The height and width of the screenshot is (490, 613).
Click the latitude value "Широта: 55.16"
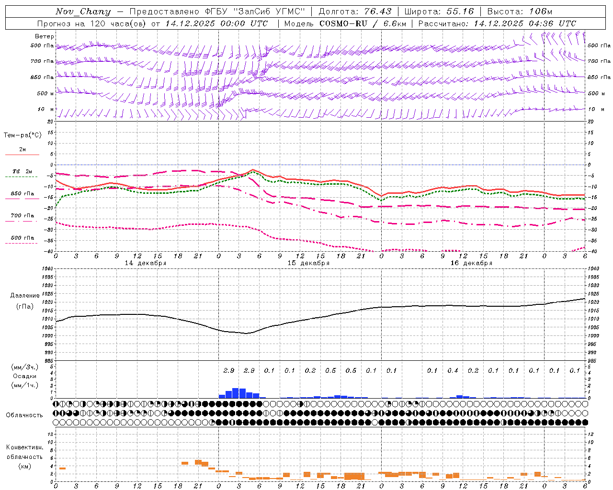(439, 11)
